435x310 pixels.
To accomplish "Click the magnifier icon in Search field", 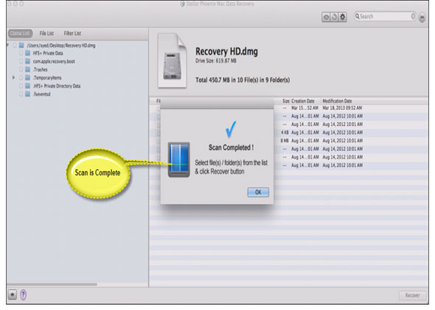I will tap(358, 16).
